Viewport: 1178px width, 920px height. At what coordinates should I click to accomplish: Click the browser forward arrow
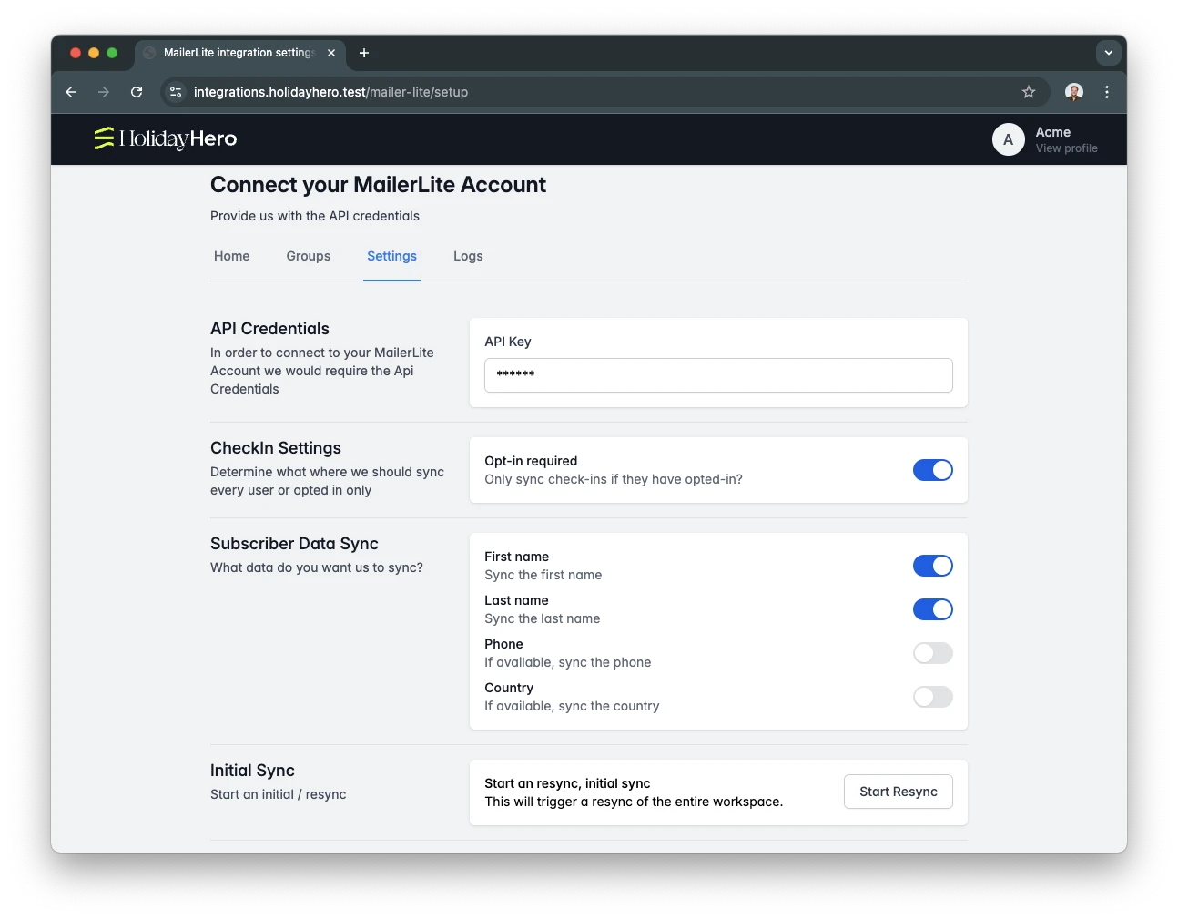point(104,92)
